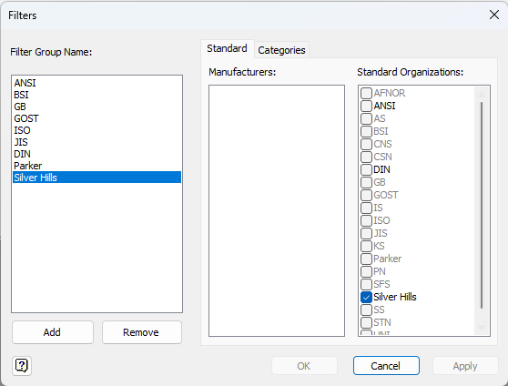Switch to the Categories tab
This screenshot has height=386, width=508.
pyautogui.click(x=281, y=50)
